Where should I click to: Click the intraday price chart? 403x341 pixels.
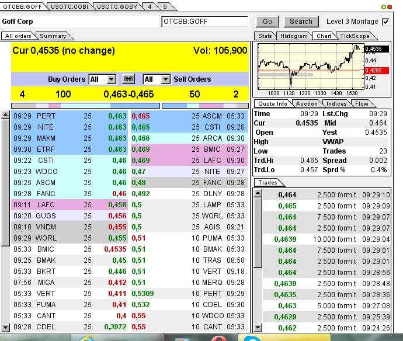311,67
